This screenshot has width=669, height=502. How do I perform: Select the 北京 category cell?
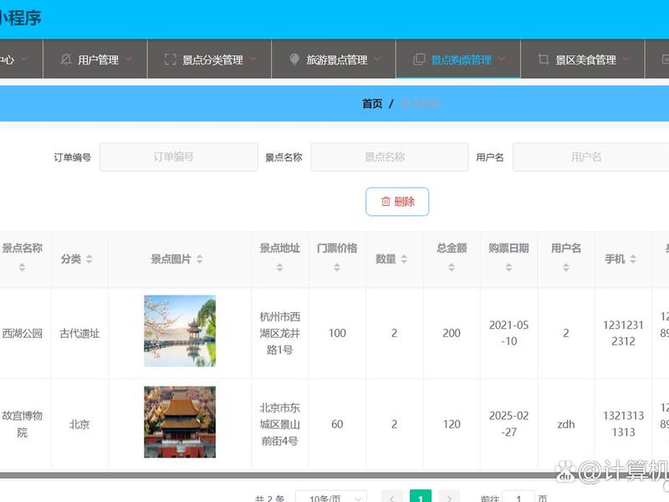[x=79, y=424]
